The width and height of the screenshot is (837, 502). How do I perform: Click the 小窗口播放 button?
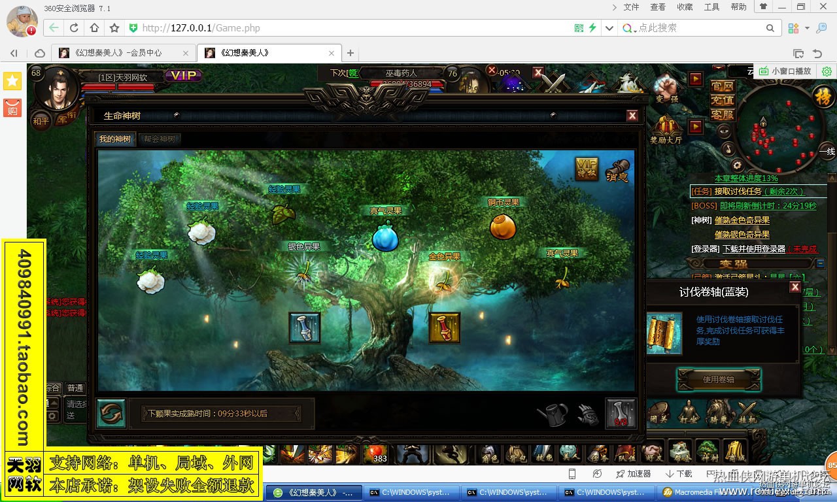785,71
